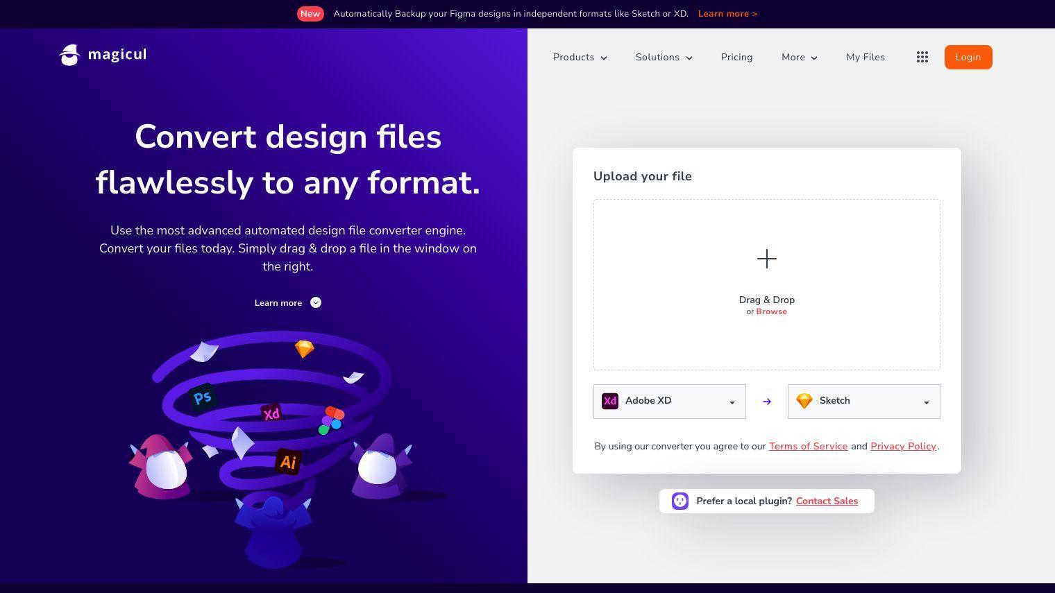Viewport: 1055px width, 593px height.
Task: Click the orange Login button
Action: (x=968, y=57)
